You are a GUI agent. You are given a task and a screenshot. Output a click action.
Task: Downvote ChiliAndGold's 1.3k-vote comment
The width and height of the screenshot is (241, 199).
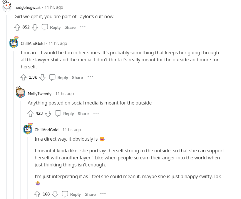43,77
